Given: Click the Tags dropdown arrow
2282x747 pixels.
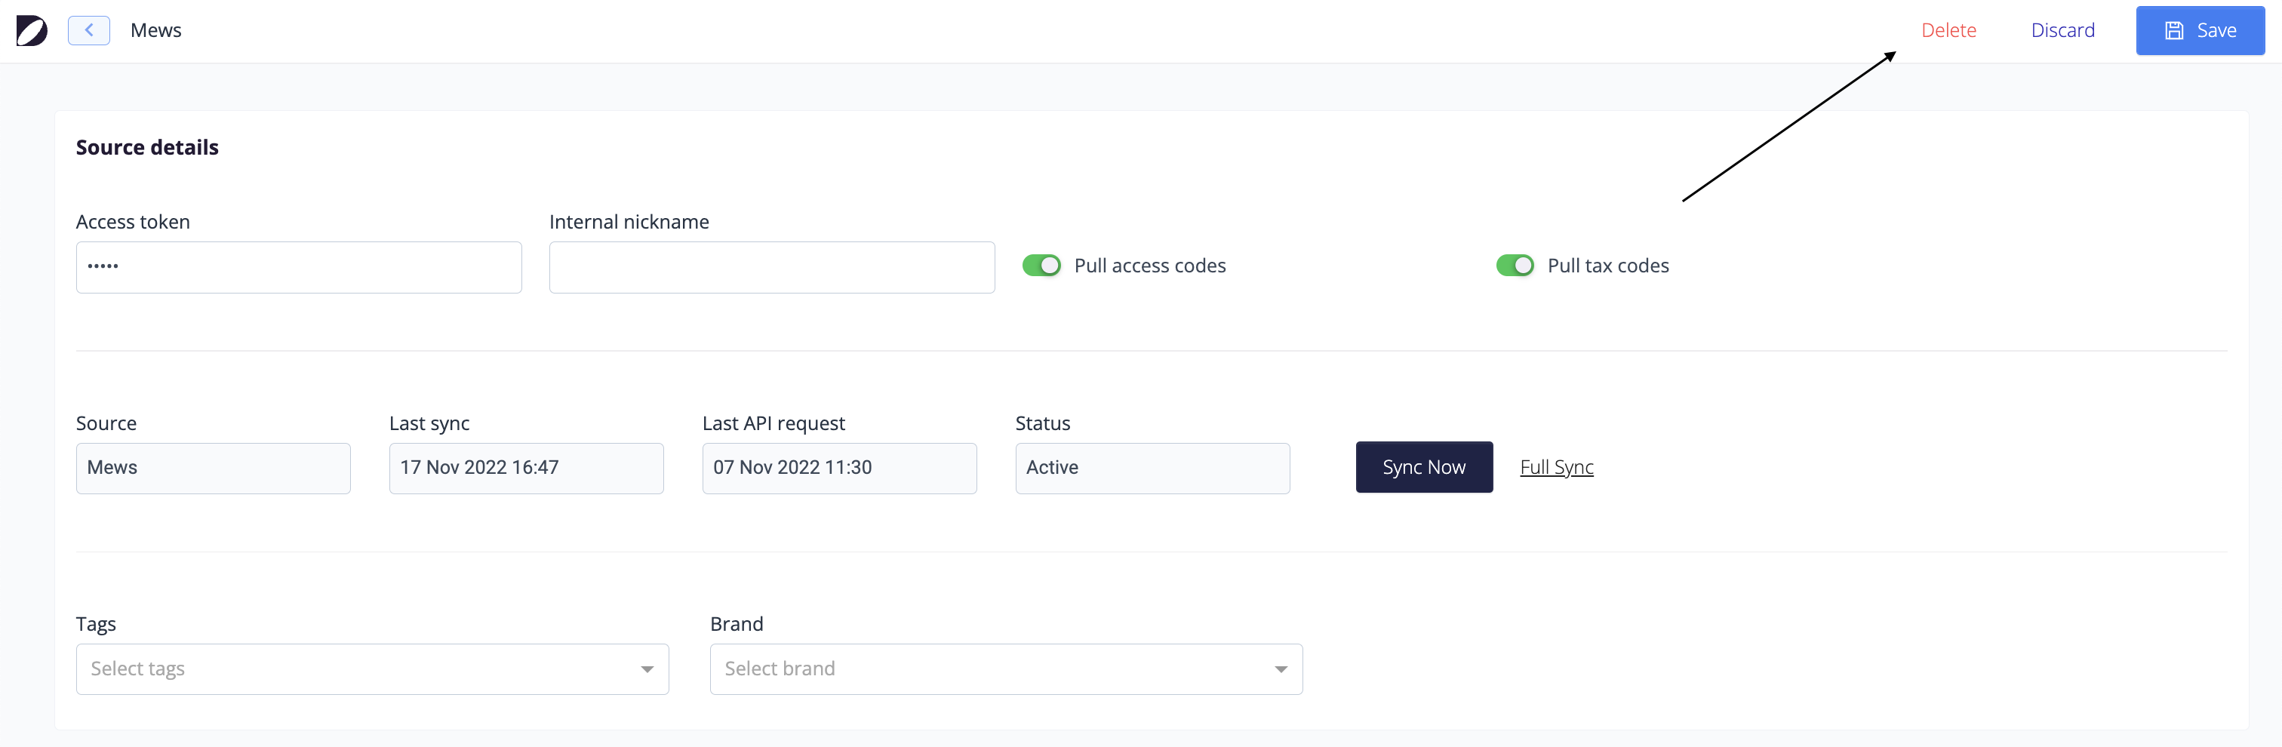Looking at the screenshot, I should click(647, 670).
